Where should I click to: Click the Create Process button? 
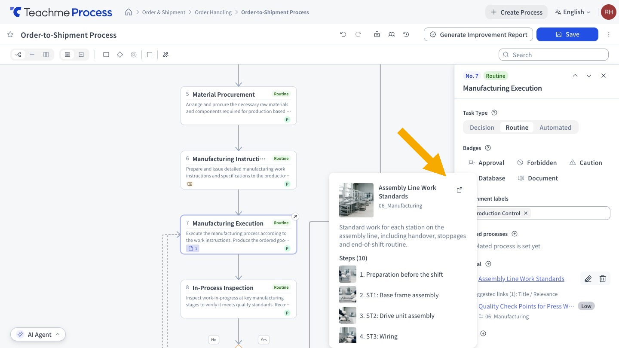(517, 12)
